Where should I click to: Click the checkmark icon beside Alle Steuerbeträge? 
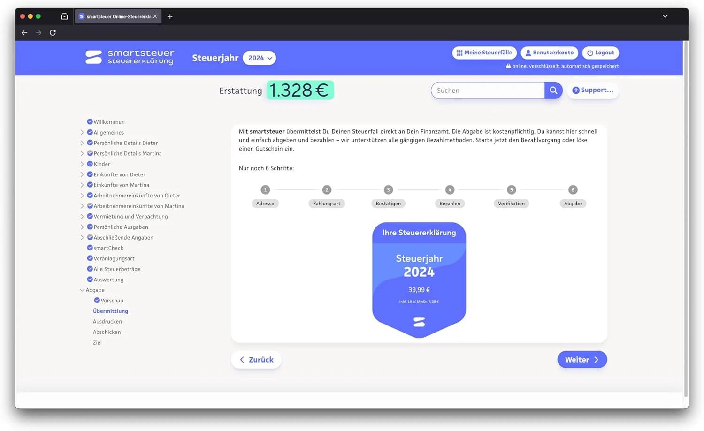[90, 269]
